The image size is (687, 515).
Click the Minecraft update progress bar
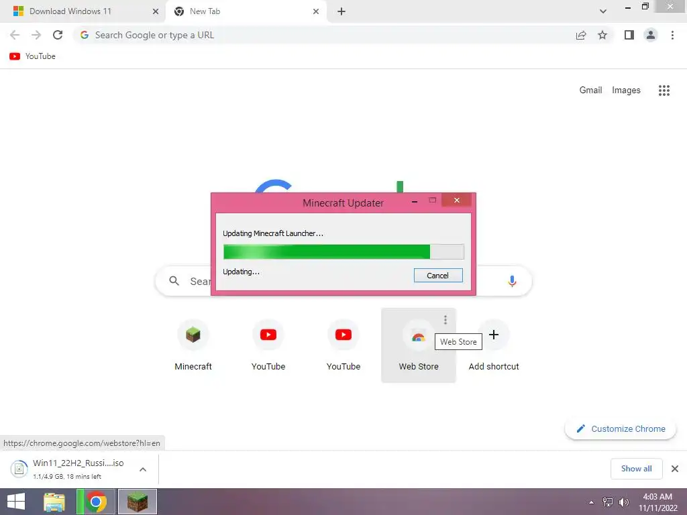click(x=343, y=252)
